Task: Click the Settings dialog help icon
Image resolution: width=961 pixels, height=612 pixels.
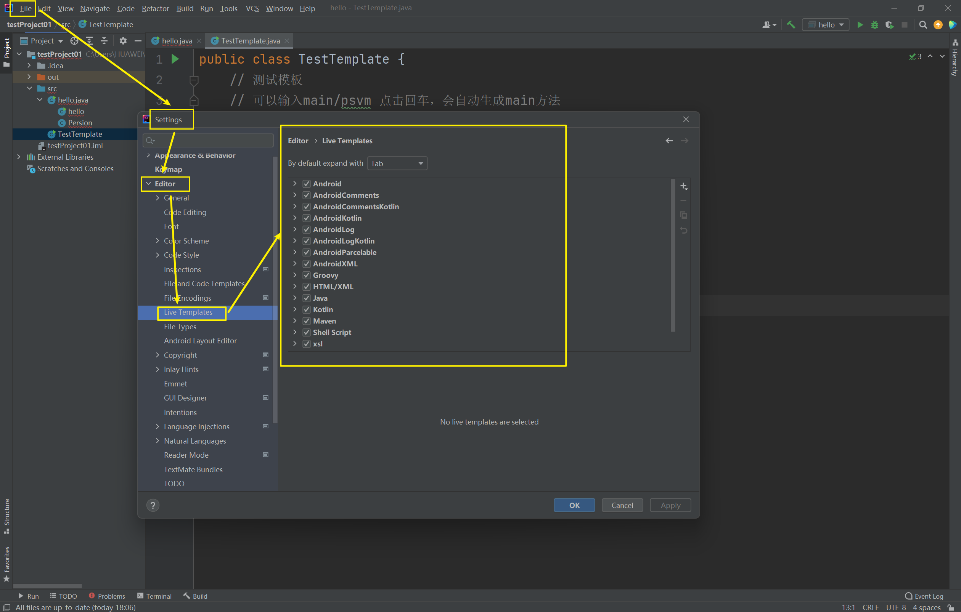Action: click(x=153, y=505)
